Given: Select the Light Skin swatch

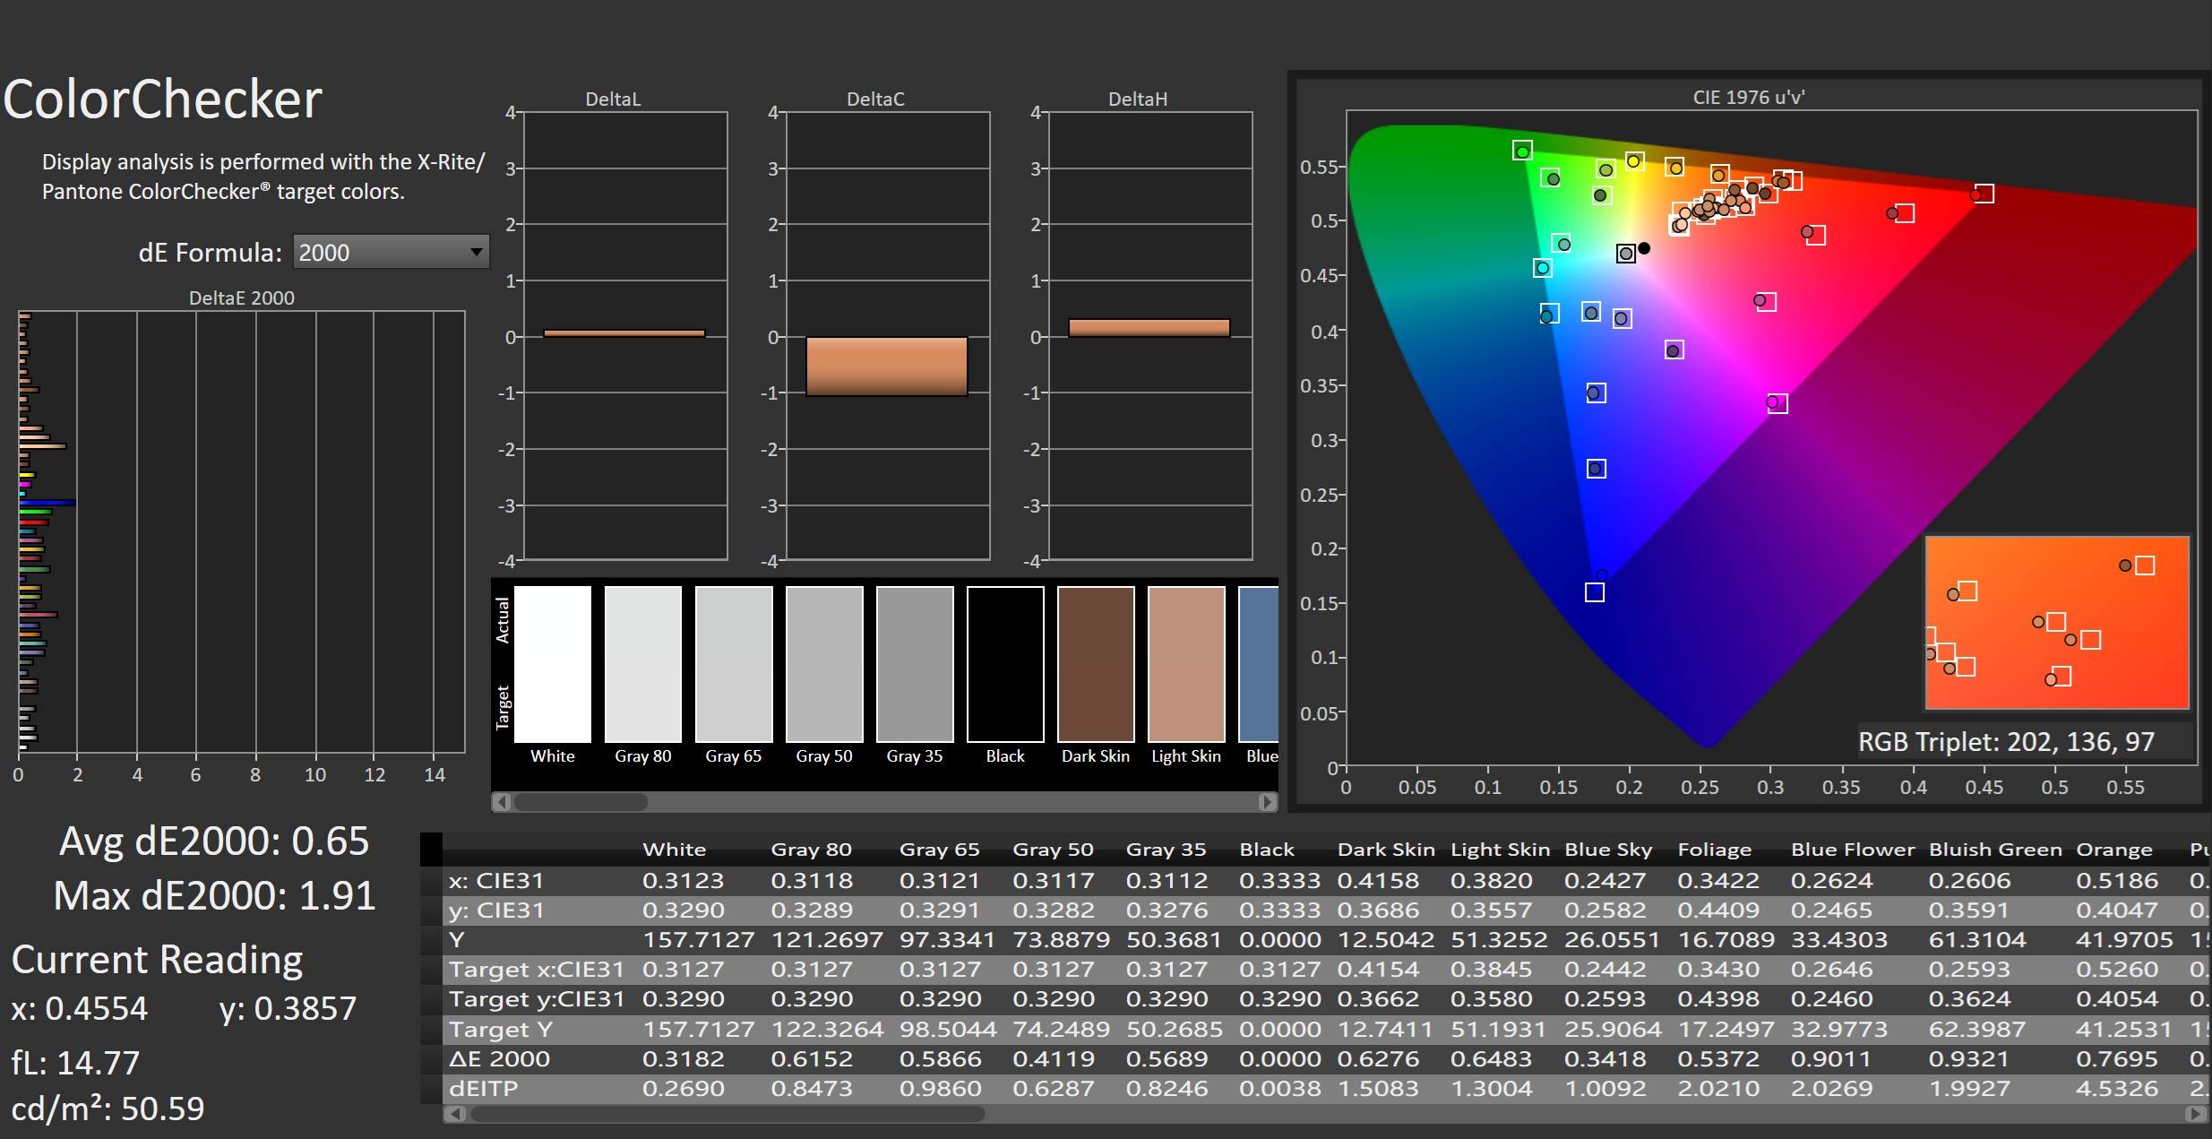Looking at the screenshot, I should pos(1186,664).
